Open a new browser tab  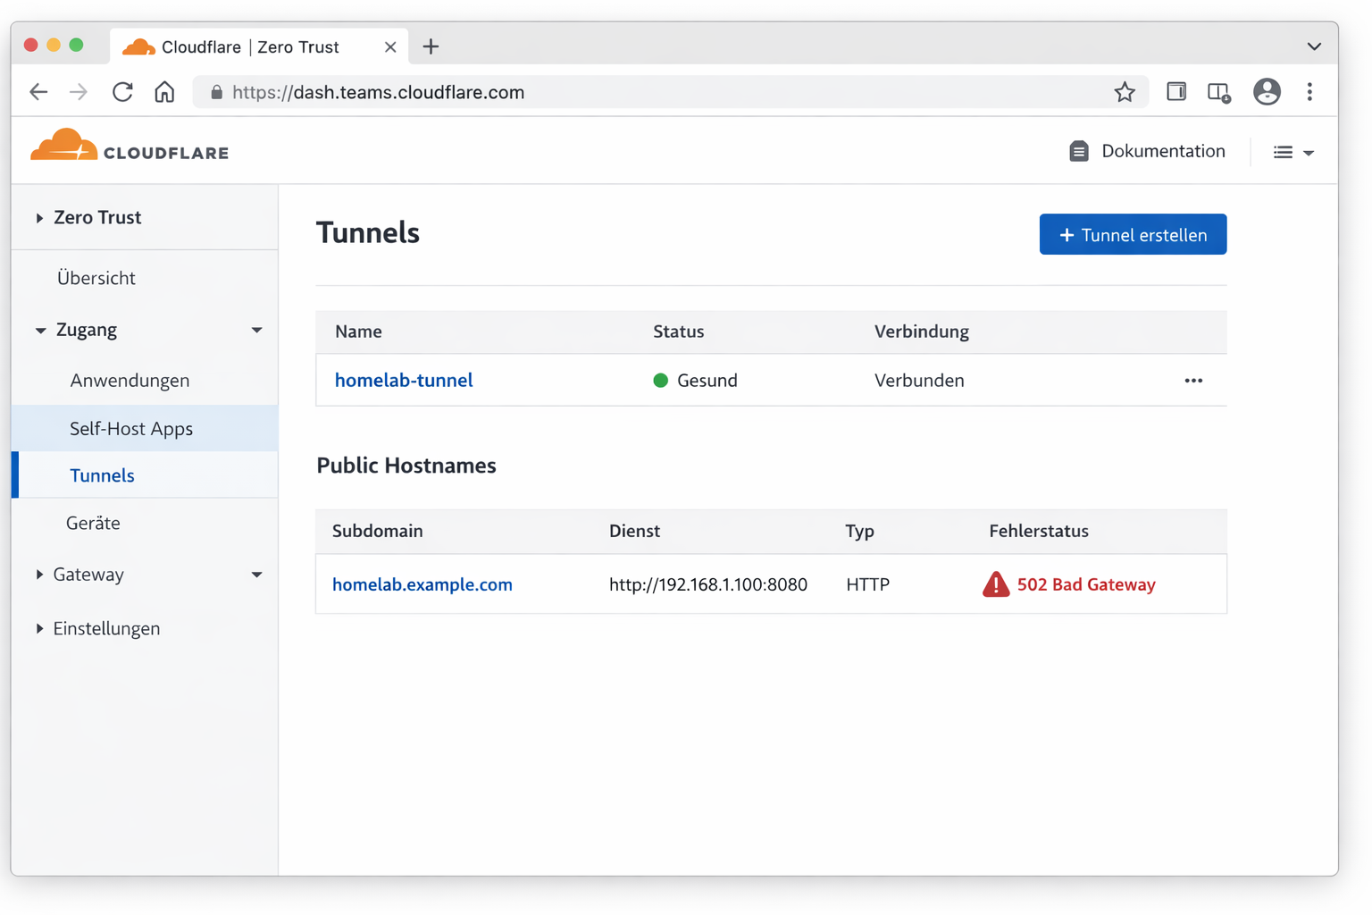[x=431, y=46]
